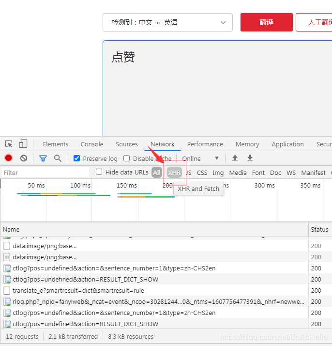Click the Filter text input
Image resolution: width=332 pixels, height=346 pixels.
click(45, 173)
